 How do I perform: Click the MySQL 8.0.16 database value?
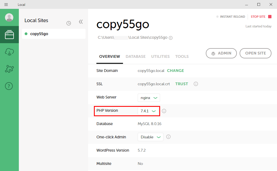(x=150, y=124)
